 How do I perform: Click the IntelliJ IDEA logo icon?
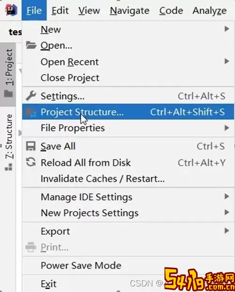(11, 10)
